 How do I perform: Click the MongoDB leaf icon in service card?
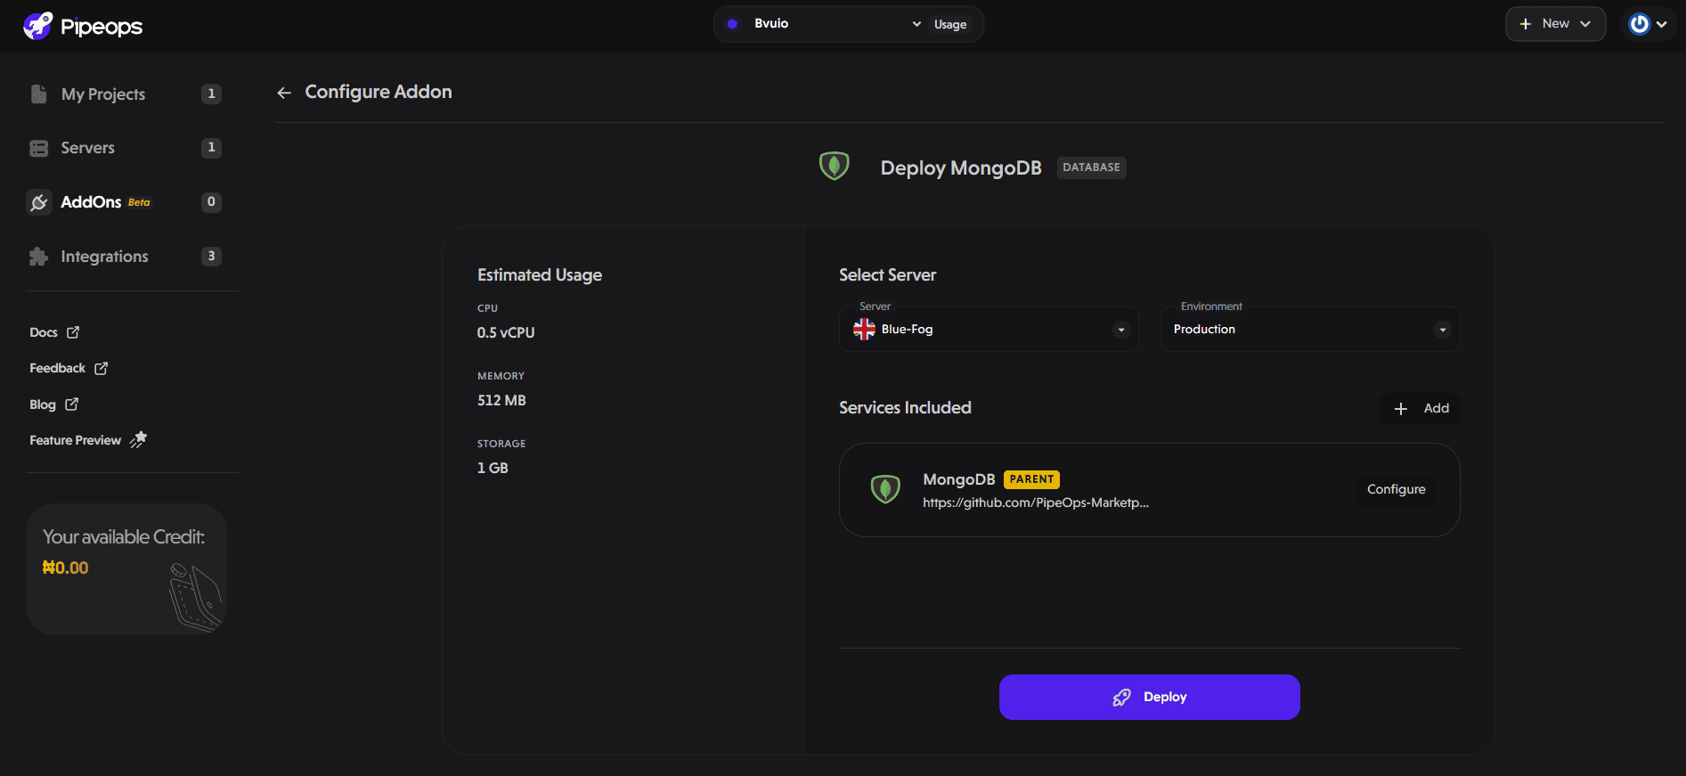tap(885, 488)
